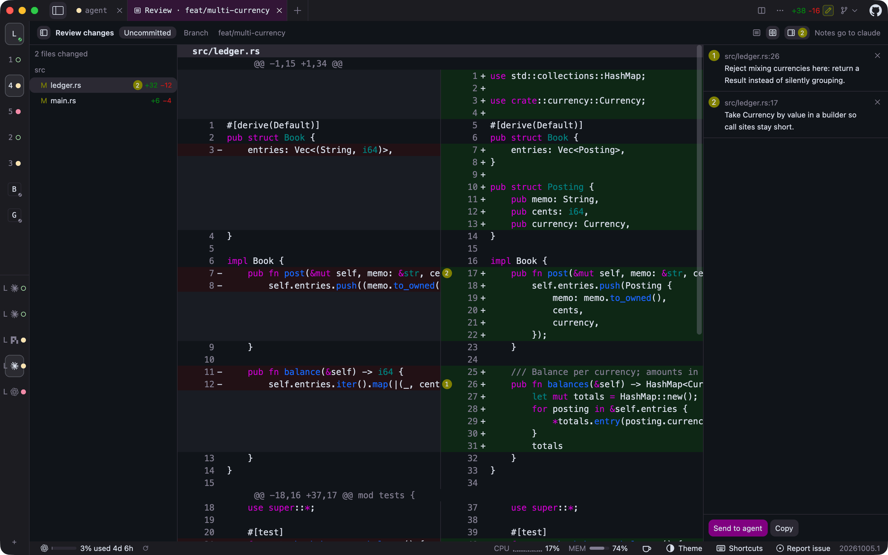Select workspace L at top of sidebar
The width and height of the screenshot is (888, 555).
(x=14, y=34)
